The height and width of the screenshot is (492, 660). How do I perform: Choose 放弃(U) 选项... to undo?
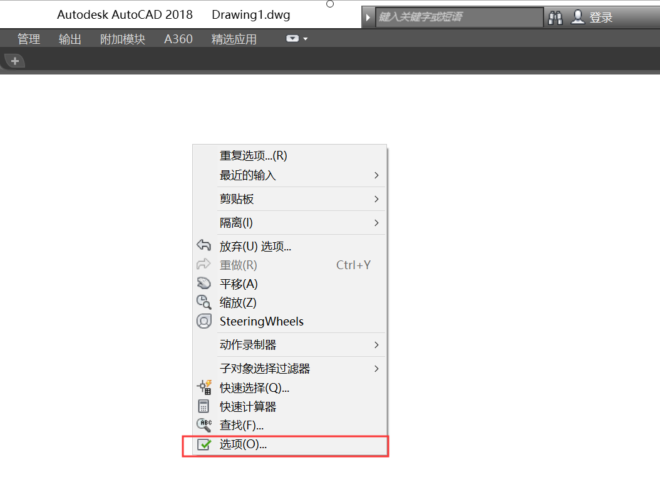point(289,246)
